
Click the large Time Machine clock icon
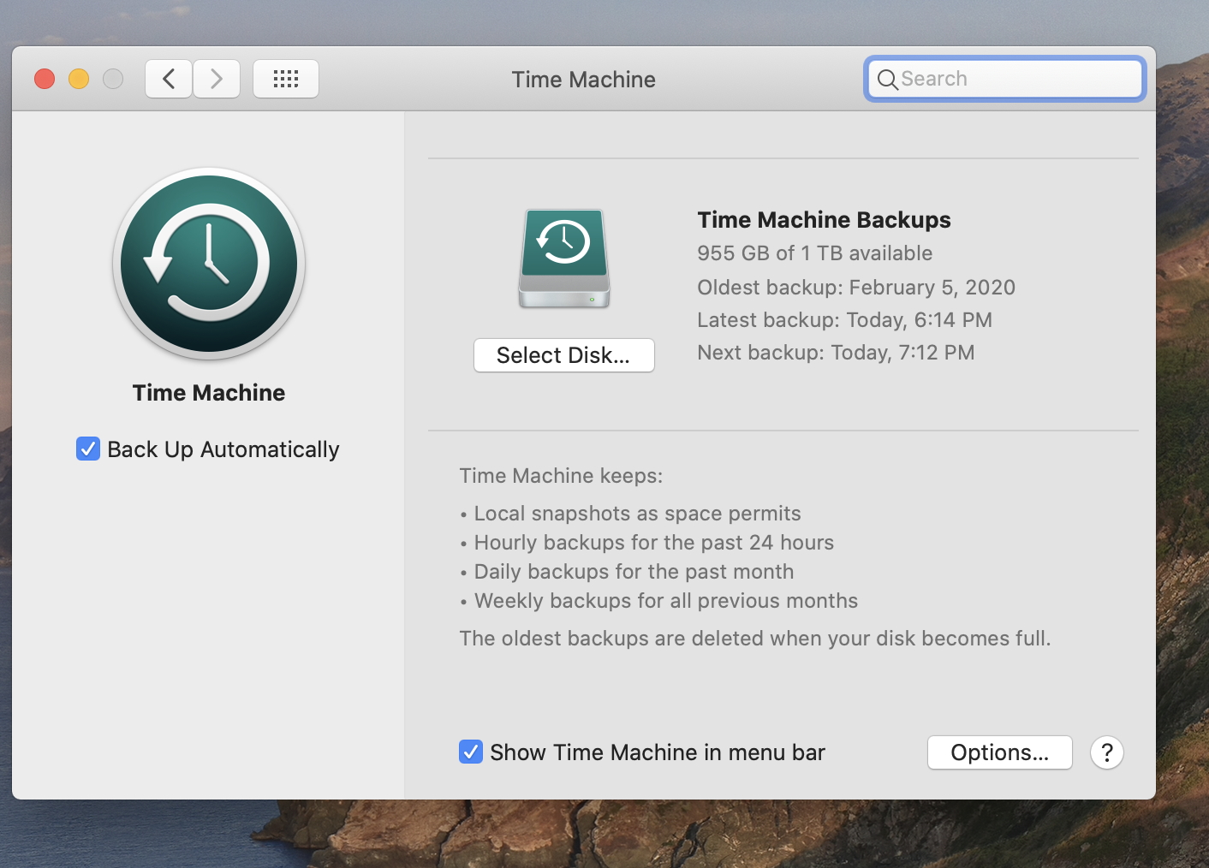(x=209, y=264)
